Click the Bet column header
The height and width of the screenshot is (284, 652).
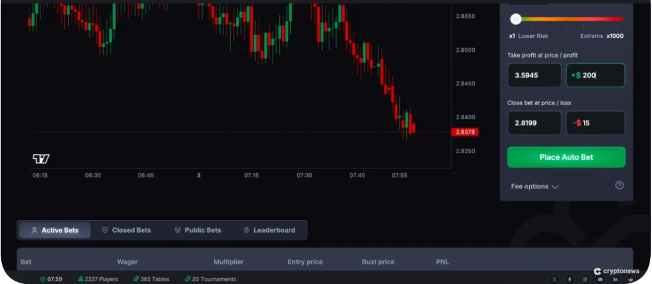(x=26, y=262)
